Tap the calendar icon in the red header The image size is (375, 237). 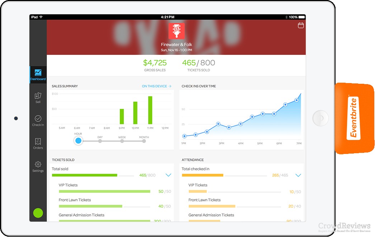pos(300,25)
